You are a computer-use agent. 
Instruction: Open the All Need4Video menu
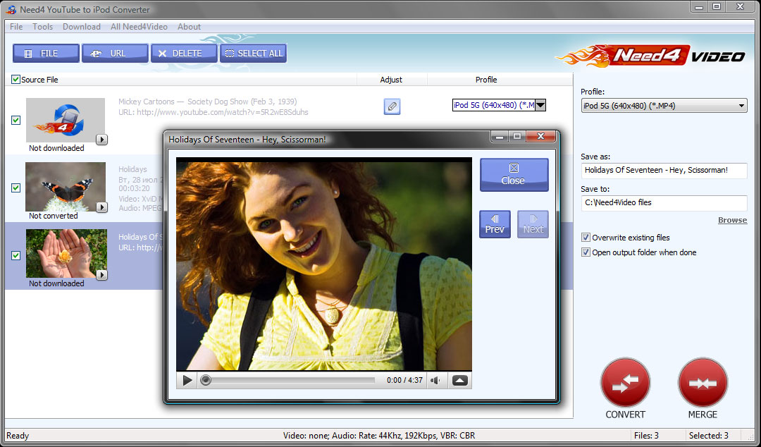[x=139, y=27]
